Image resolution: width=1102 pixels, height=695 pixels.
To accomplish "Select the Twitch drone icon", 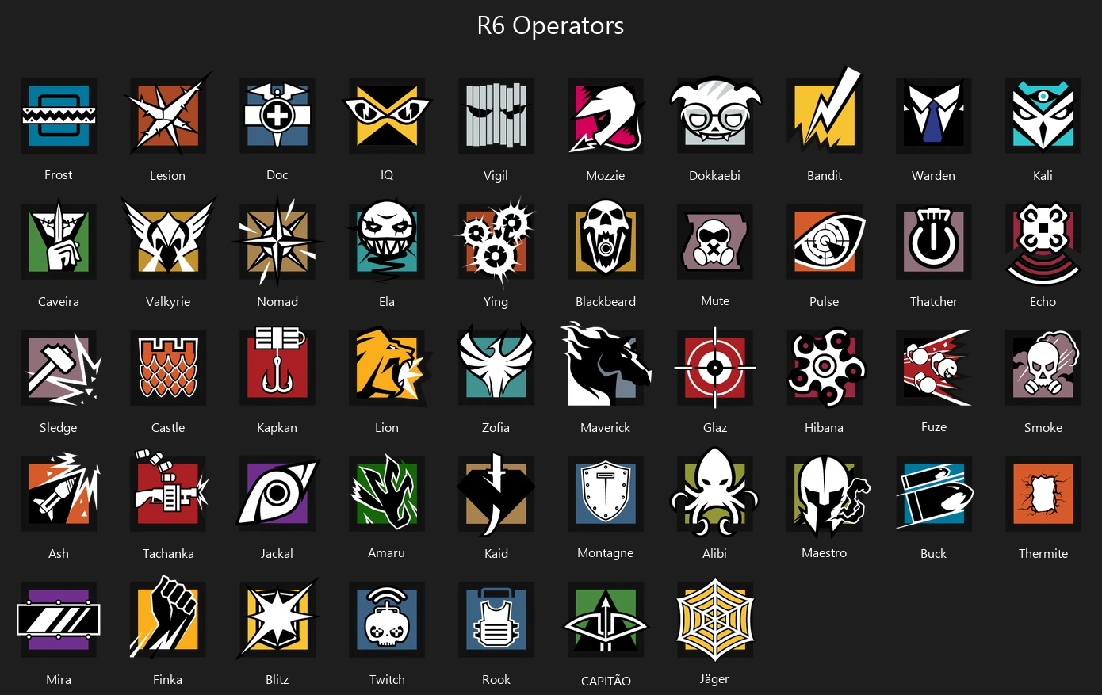I will [387, 620].
